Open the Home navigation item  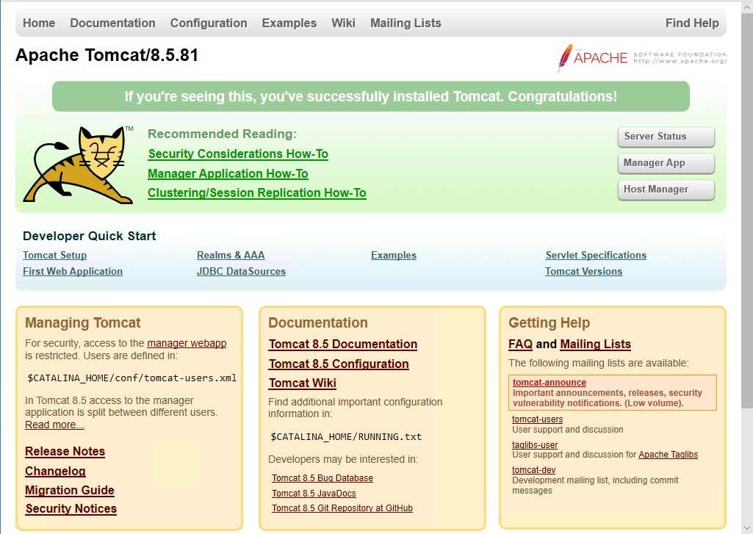click(39, 23)
